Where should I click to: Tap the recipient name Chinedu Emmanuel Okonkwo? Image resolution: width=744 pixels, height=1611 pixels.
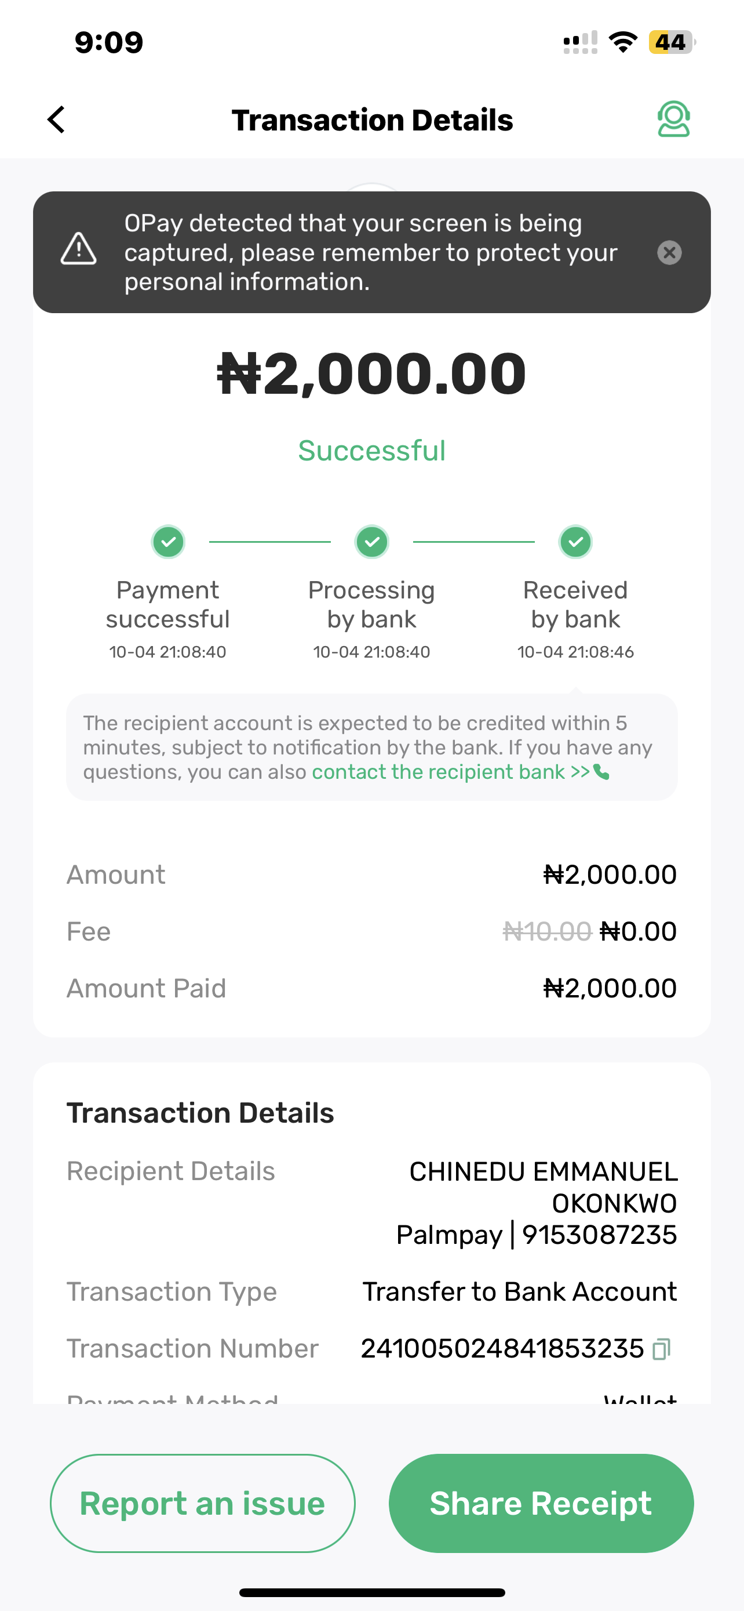click(x=543, y=1187)
